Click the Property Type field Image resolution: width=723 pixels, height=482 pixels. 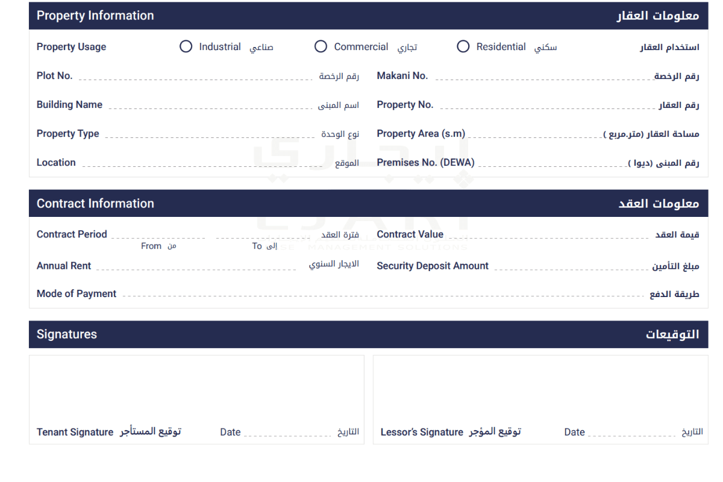click(211, 134)
